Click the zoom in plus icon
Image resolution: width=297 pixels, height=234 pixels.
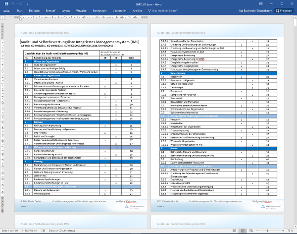tap(282, 231)
